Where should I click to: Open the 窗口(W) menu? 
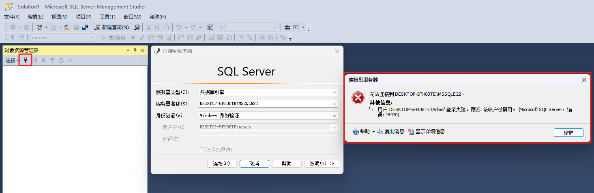pos(133,17)
